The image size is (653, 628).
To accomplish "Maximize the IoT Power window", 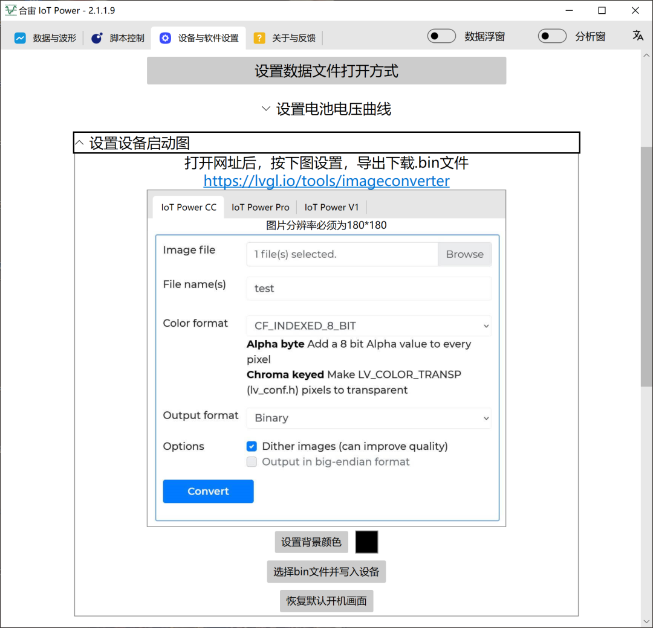I will pos(602,10).
